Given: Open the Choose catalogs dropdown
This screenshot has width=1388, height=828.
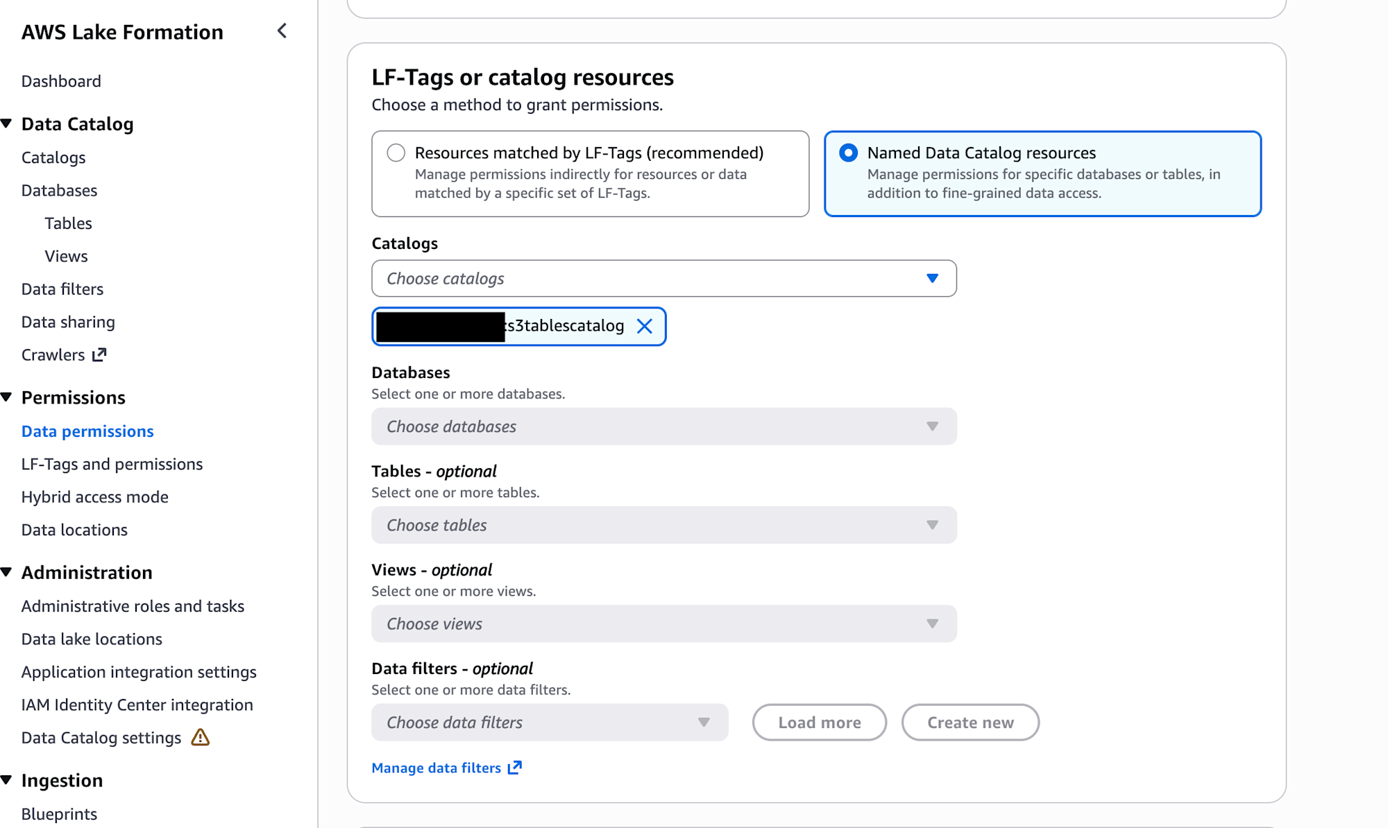Looking at the screenshot, I should point(663,279).
